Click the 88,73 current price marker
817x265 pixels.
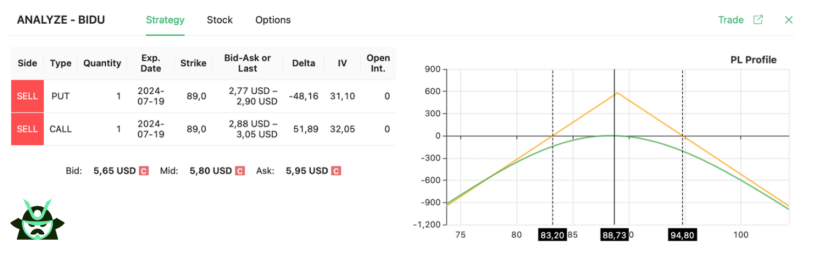coord(615,235)
